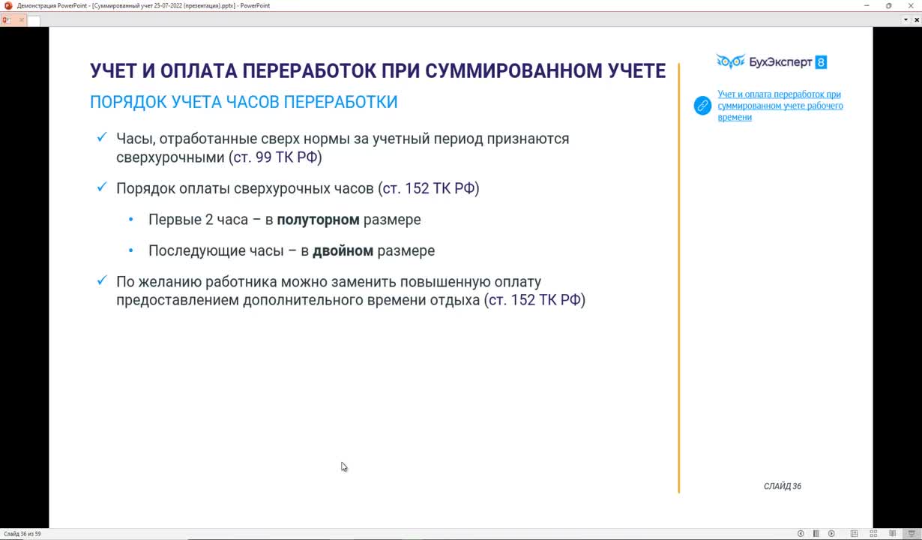Open the all-slides navigator icon in status bar

point(816,533)
